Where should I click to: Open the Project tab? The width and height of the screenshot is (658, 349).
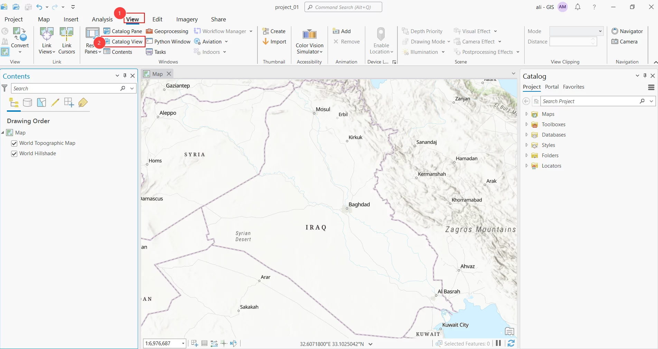(13, 19)
